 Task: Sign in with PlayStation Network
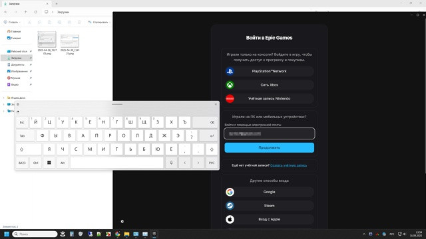pos(269,71)
